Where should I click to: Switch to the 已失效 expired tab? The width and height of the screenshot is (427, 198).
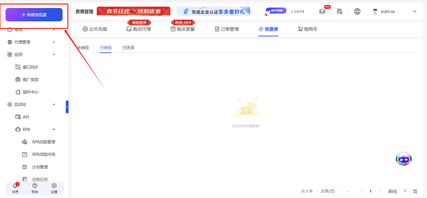point(128,47)
